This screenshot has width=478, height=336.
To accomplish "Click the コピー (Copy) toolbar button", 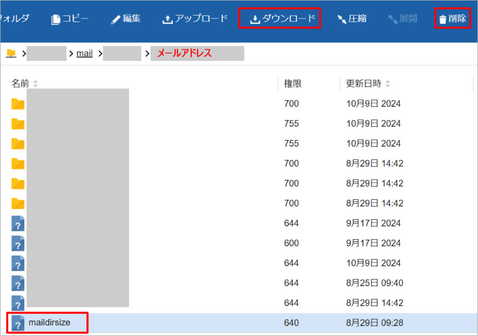I will pos(70,19).
